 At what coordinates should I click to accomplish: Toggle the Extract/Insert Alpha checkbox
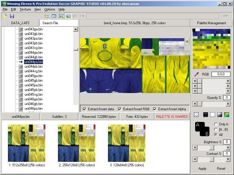tap(155, 109)
